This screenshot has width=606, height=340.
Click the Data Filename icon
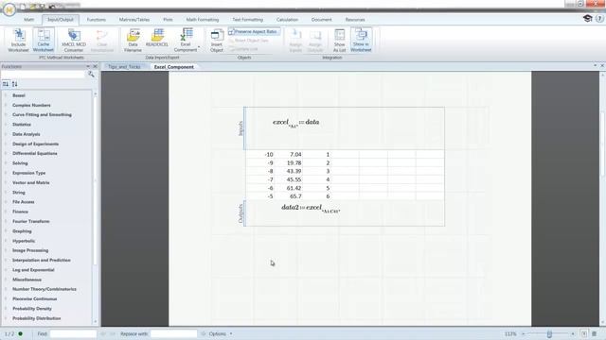click(x=133, y=40)
